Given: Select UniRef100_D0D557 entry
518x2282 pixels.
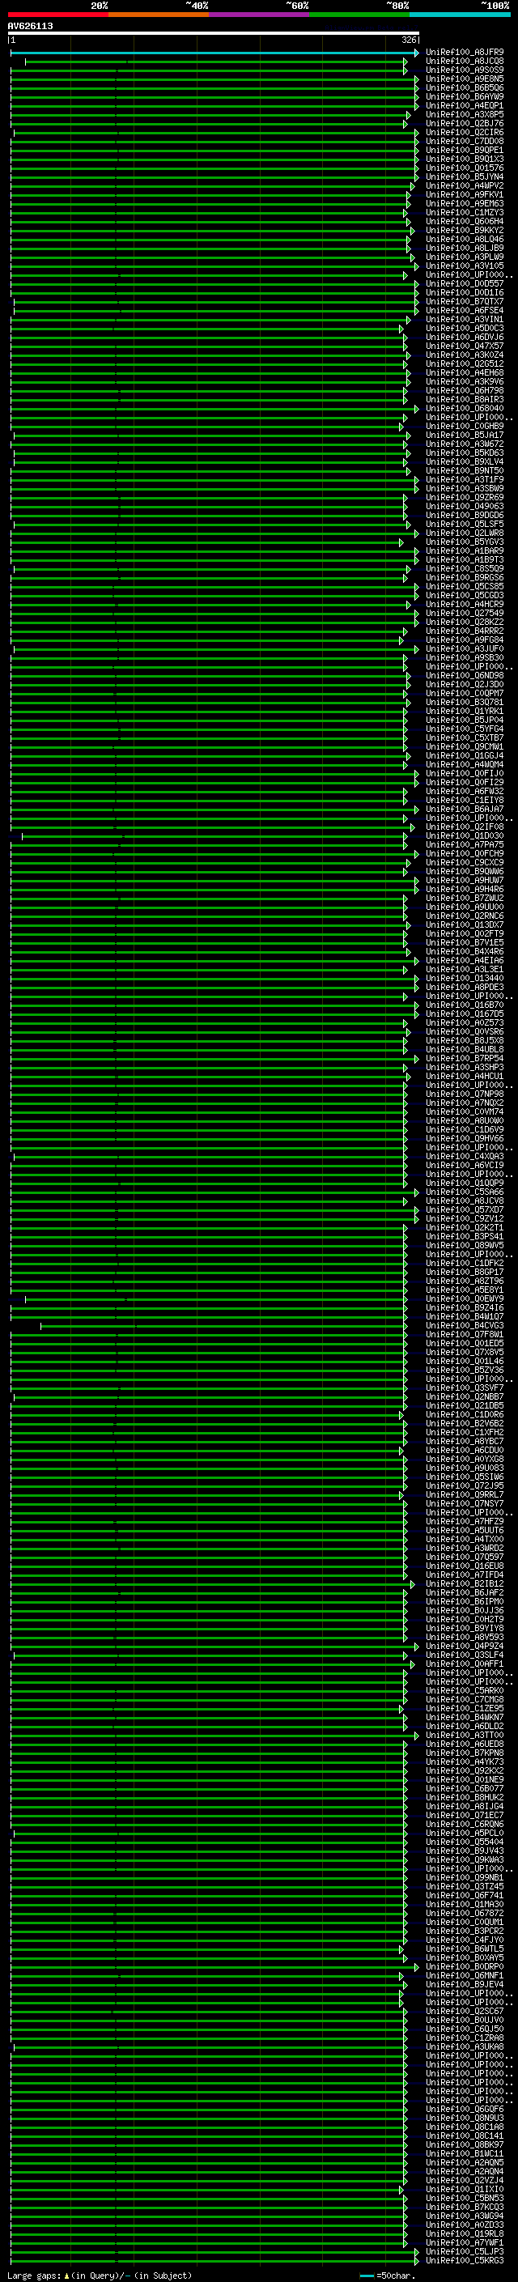Looking at the screenshot, I should coord(465,283).
